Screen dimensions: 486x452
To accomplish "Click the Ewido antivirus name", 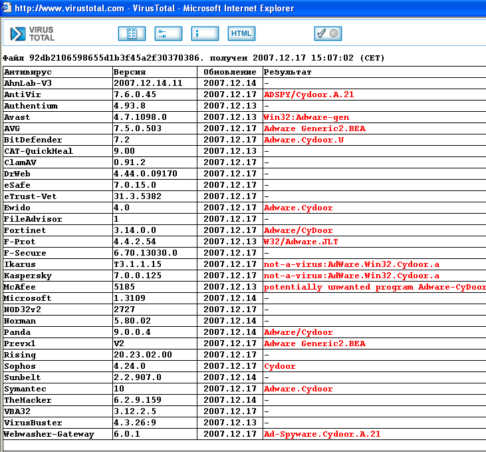I will click(x=17, y=208).
